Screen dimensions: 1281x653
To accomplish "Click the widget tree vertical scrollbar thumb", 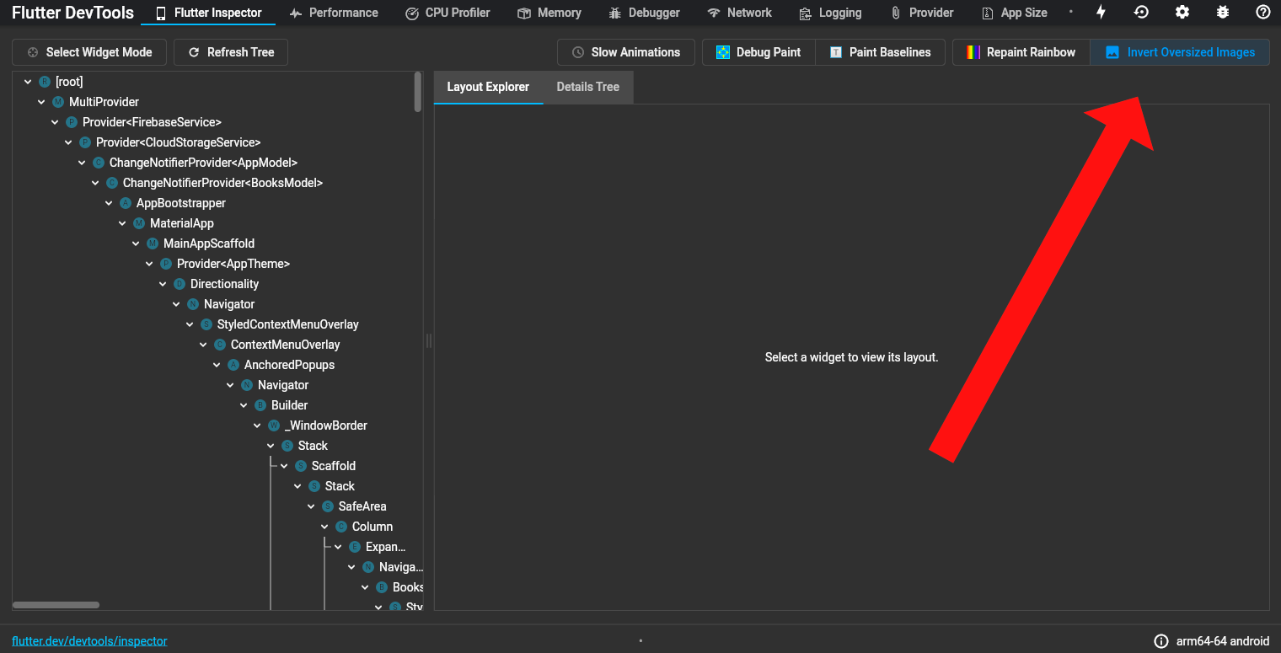I will tap(418, 92).
